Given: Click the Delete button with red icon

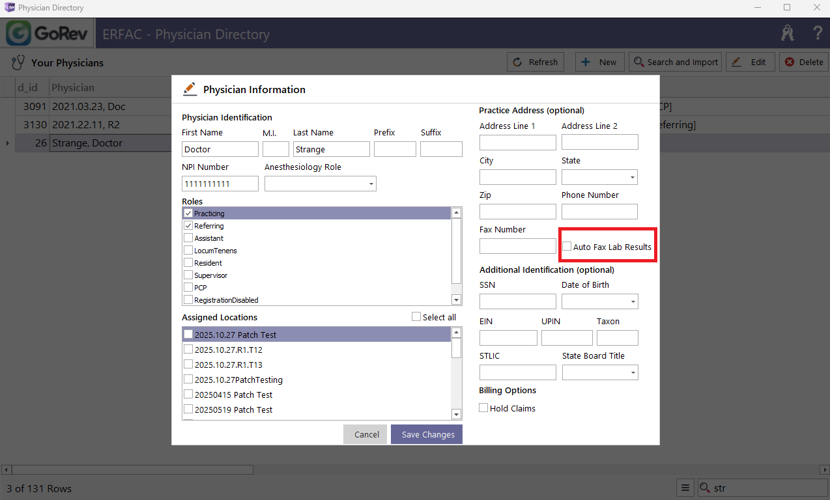Looking at the screenshot, I should point(803,62).
